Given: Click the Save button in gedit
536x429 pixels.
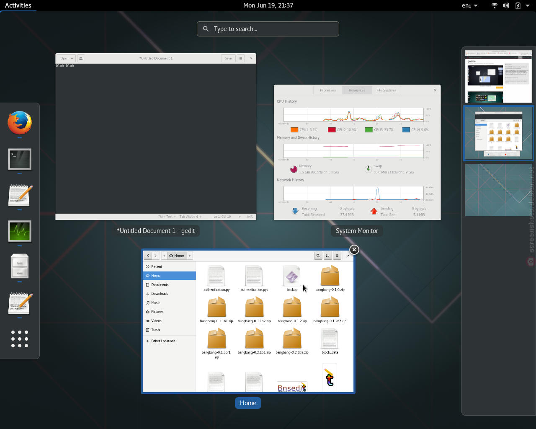Looking at the screenshot, I should pyautogui.click(x=228, y=58).
